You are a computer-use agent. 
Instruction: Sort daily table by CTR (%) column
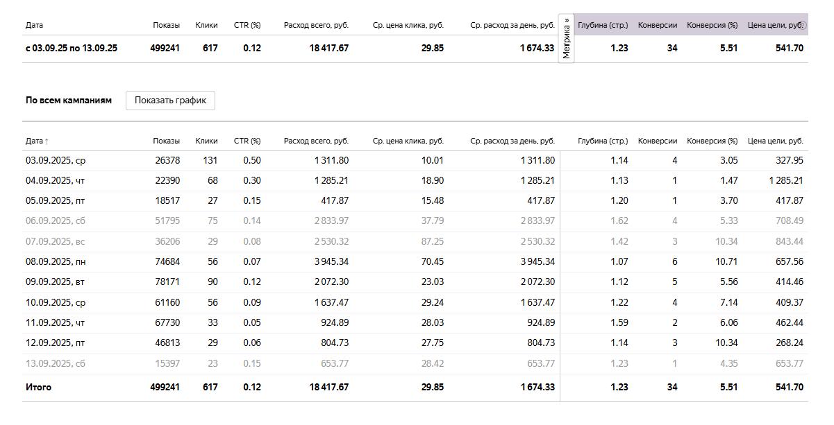click(247, 141)
